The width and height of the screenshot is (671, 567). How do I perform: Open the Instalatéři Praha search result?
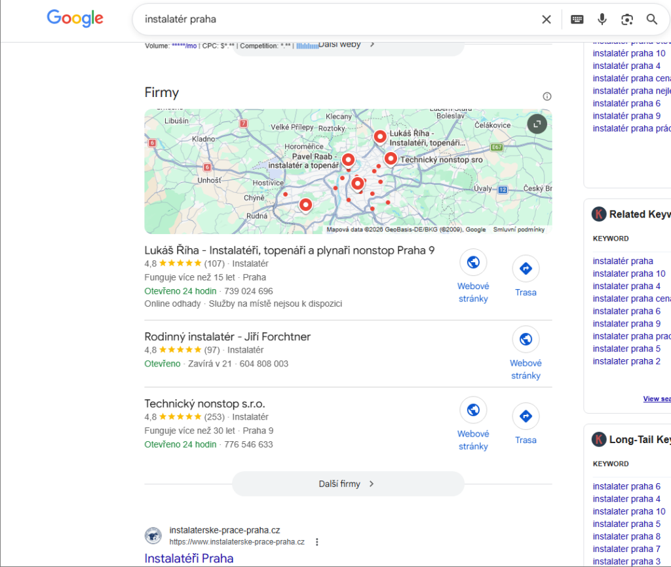pyautogui.click(x=189, y=558)
